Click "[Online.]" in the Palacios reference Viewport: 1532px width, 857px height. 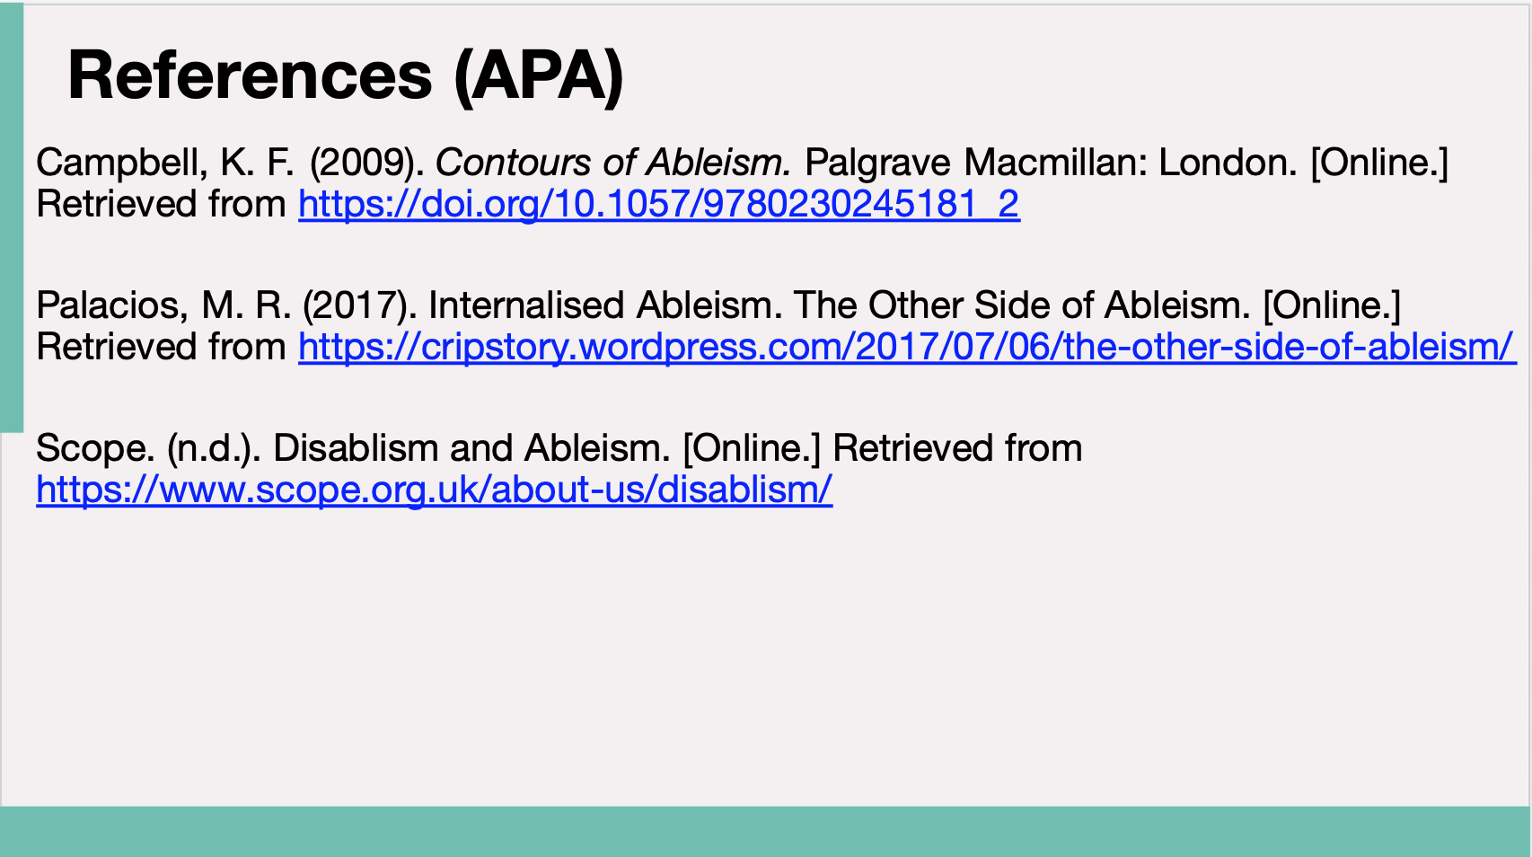(1332, 305)
